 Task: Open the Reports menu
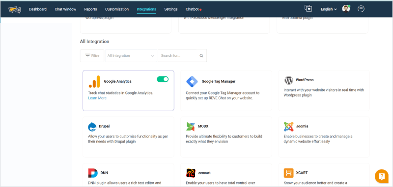click(x=90, y=9)
